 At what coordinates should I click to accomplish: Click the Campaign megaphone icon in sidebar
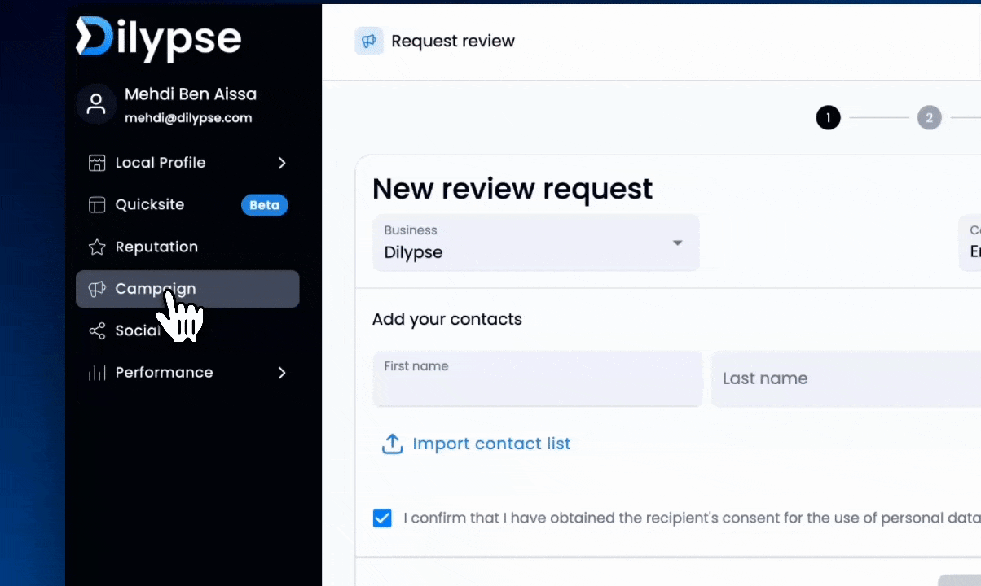(x=97, y=289)
